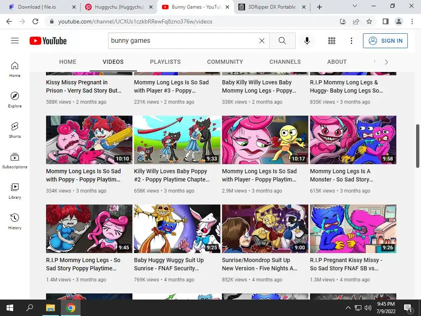Screen dimensions: 421x316
Task: Click the install app icon in address bar
Action: click(x=342, y=21)
